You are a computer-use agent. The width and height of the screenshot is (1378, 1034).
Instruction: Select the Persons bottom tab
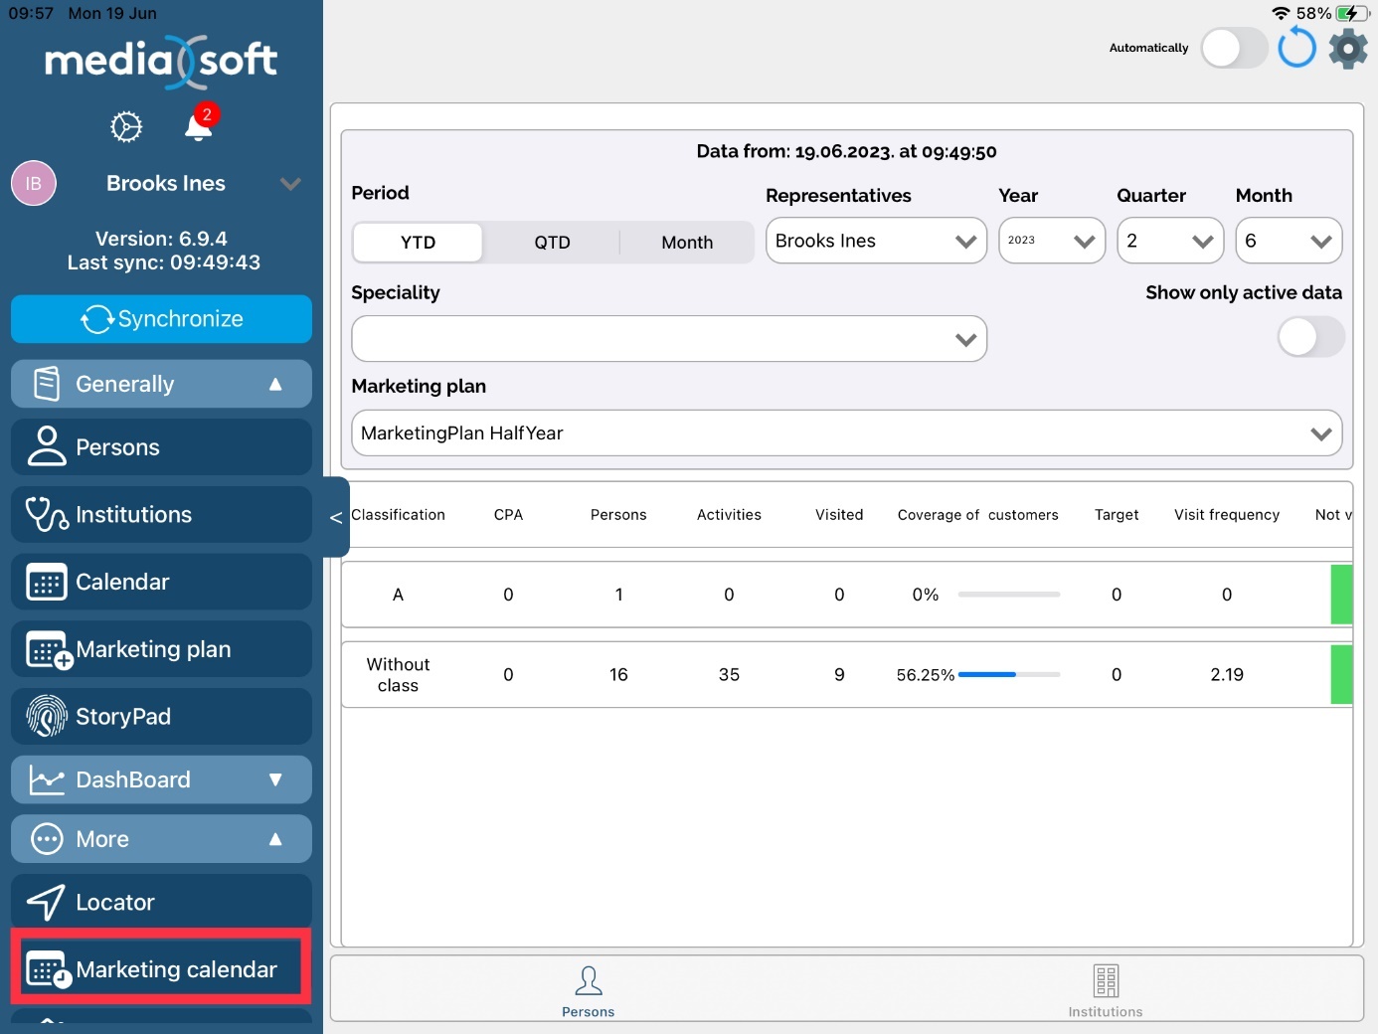pyautogui.click(x=588, y=990)
